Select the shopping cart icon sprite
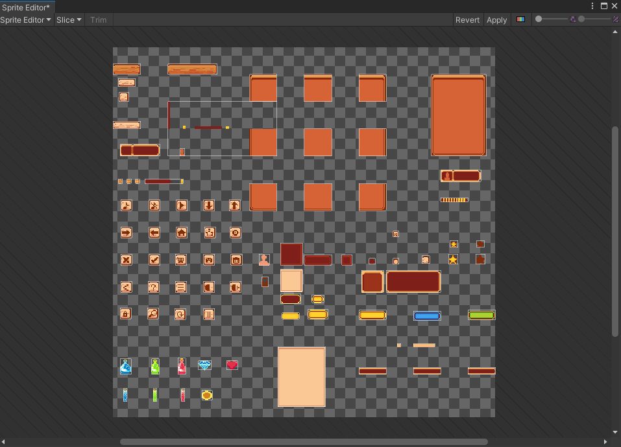The image size is (621, 447). coord(181,260)
